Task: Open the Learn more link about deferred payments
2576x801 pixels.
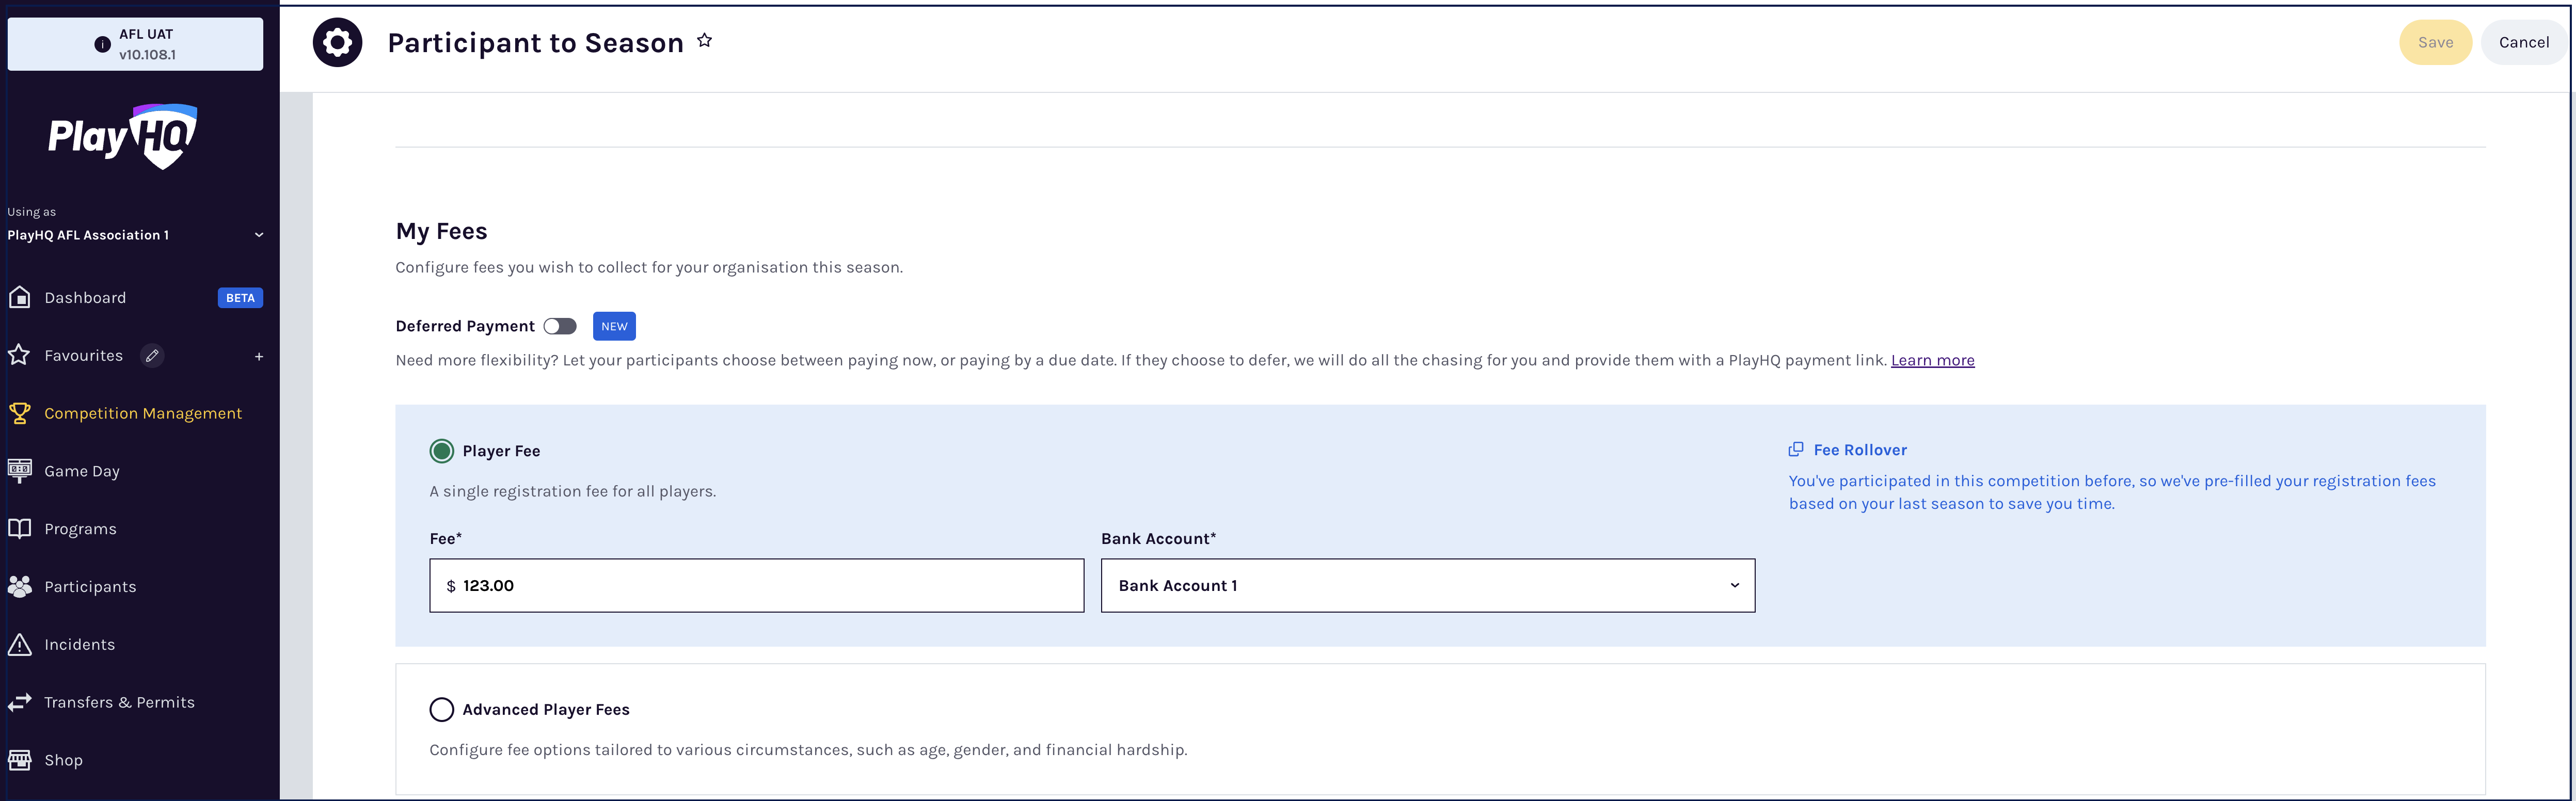Action: (x=1932, y=360)
